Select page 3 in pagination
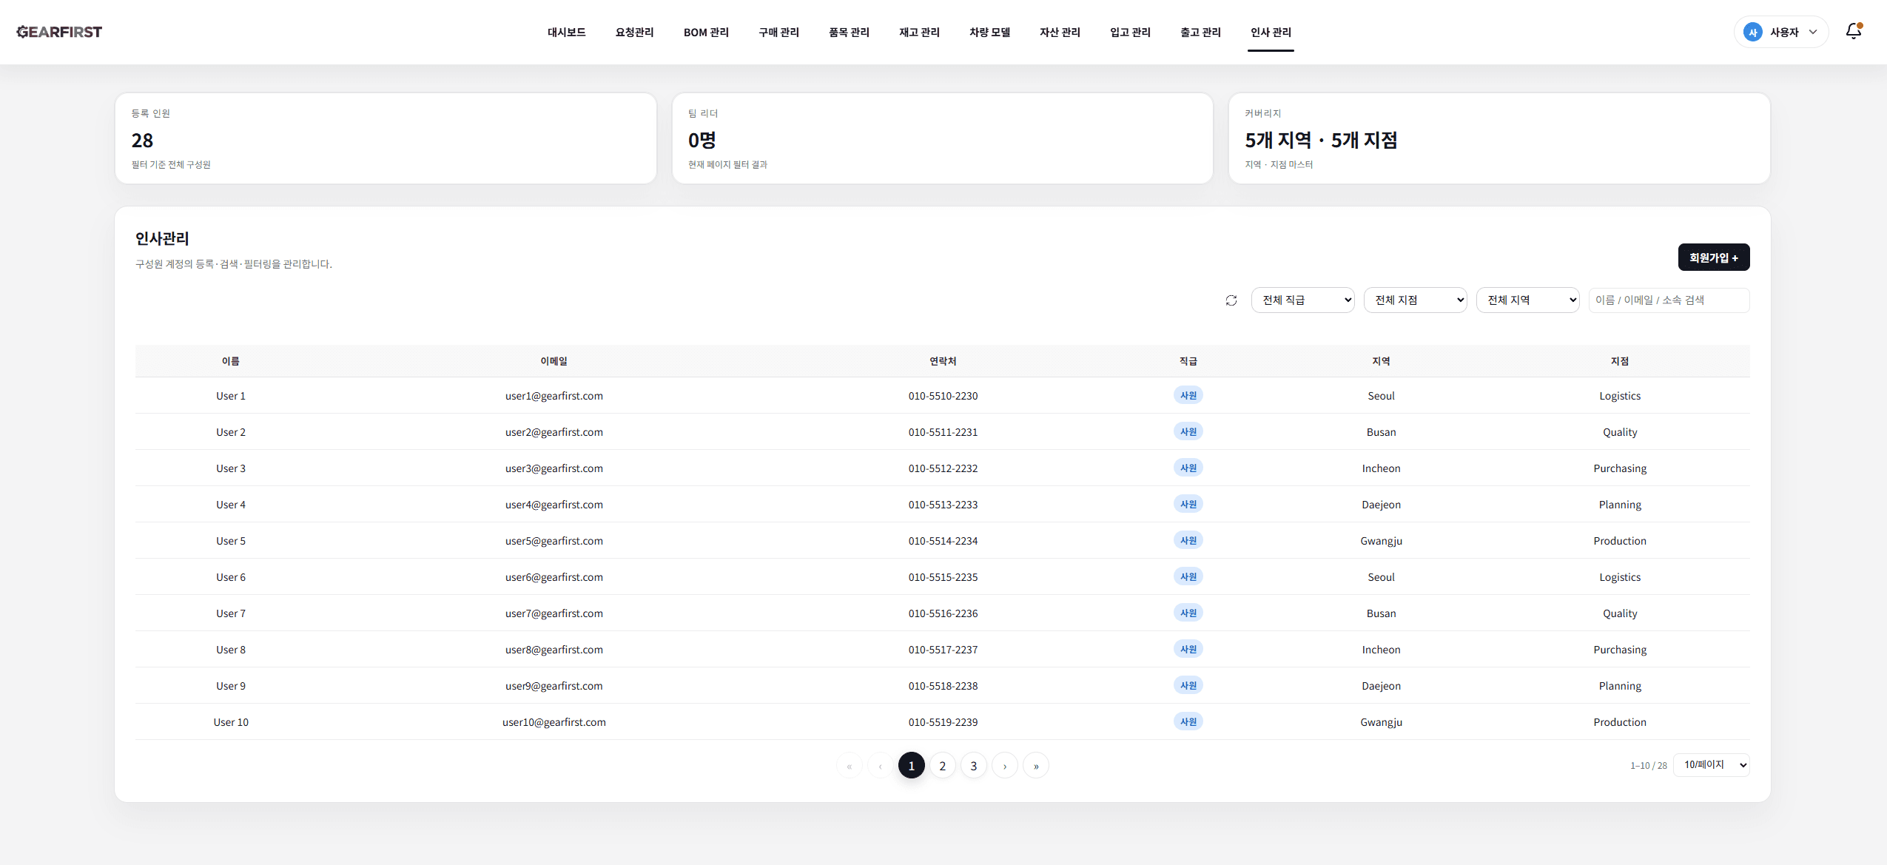This screenshot has height=865, width=1887. click(x=974, y=766)
